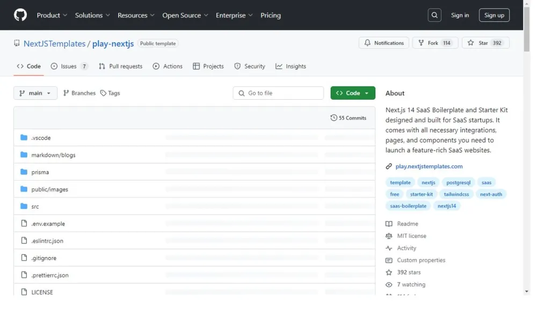Select the nextjs14 topic tag
This screenshot has width=537, height=335.
coord(447,206)
